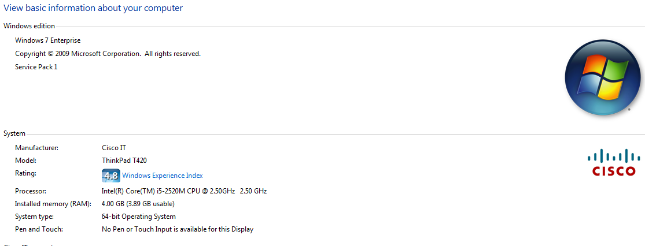Click the Microsoft copyright notice line

point(108,53)
